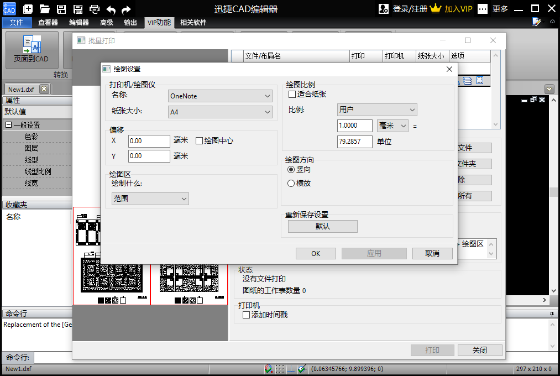Image resolution: width=560 pixels, height=376 pixels.
Task: Select the 竖向 orientation radio button
Action: (x=291, y=170)
